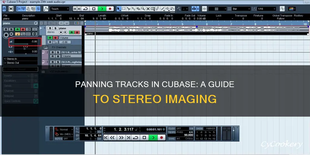This screenshot has width=310, height=155.
Task: Click Record on the transport panel
Action: pos(162,137)
